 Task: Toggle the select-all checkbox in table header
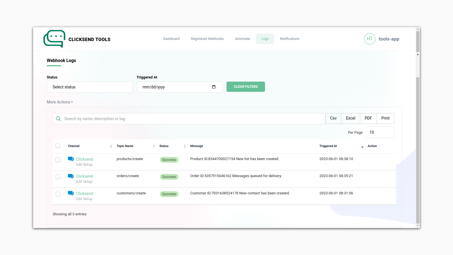point(58,146)
